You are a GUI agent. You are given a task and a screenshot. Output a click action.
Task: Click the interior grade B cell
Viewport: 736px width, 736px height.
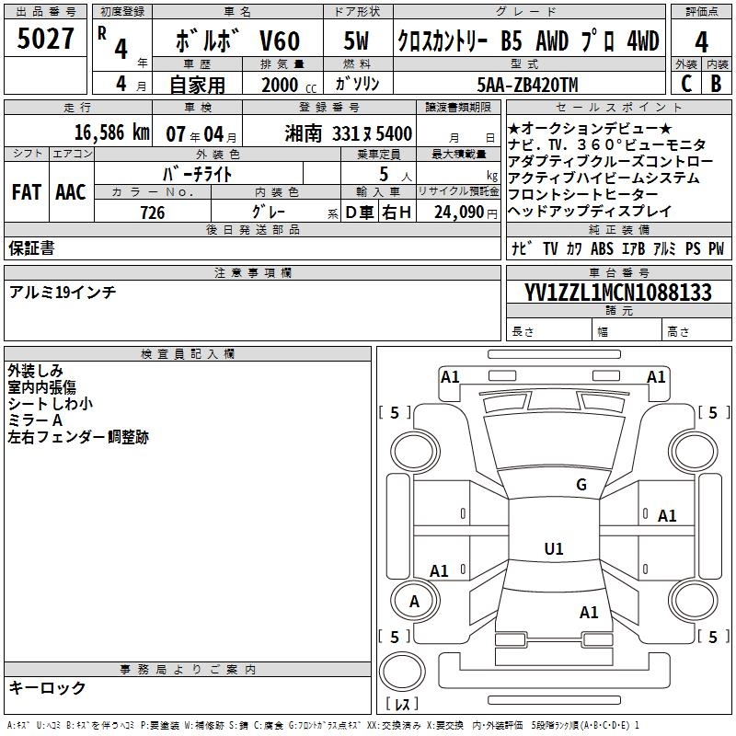(x=717, y=84)
